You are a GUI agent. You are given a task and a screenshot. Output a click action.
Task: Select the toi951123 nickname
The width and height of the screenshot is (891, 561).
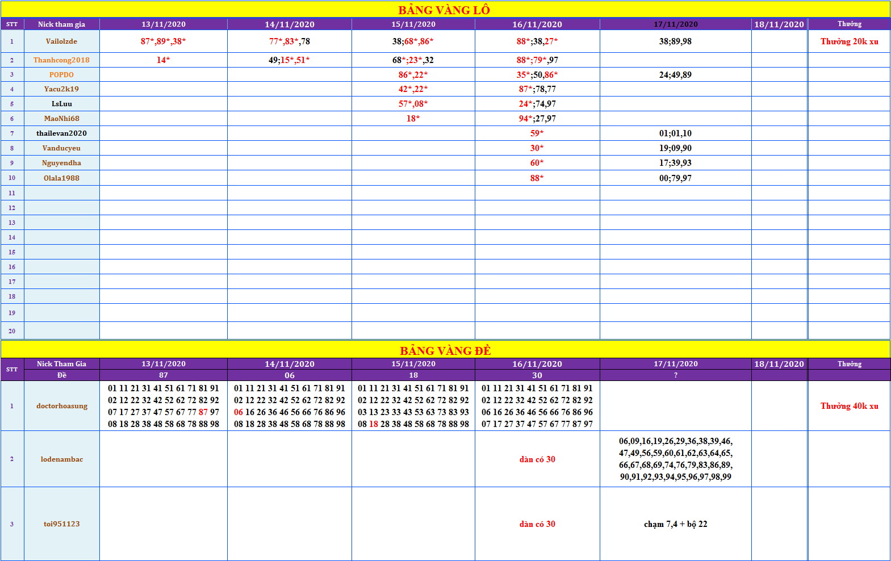(62, 524)
